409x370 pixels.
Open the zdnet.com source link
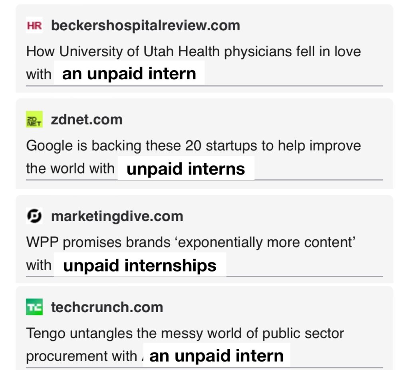click(x=86, y=120)
